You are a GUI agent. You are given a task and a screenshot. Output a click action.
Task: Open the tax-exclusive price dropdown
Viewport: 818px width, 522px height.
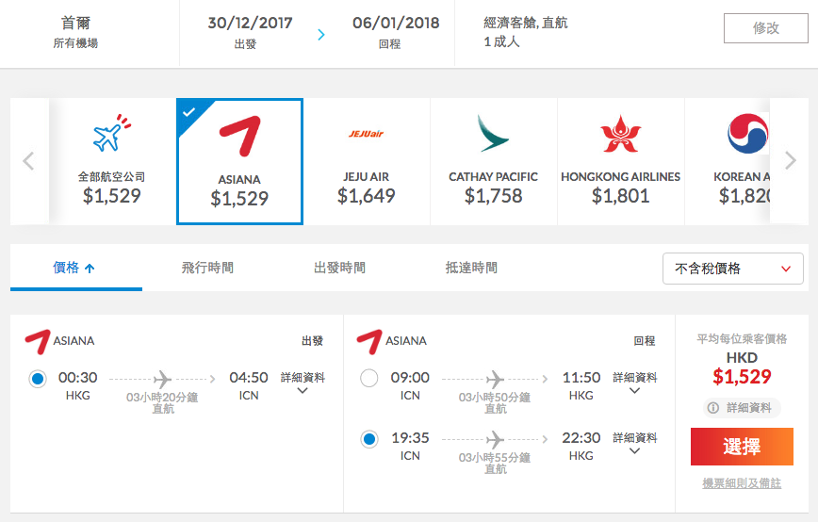[732, 269]
